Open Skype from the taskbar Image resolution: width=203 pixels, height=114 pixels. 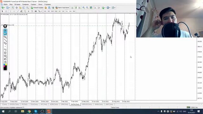36,111
